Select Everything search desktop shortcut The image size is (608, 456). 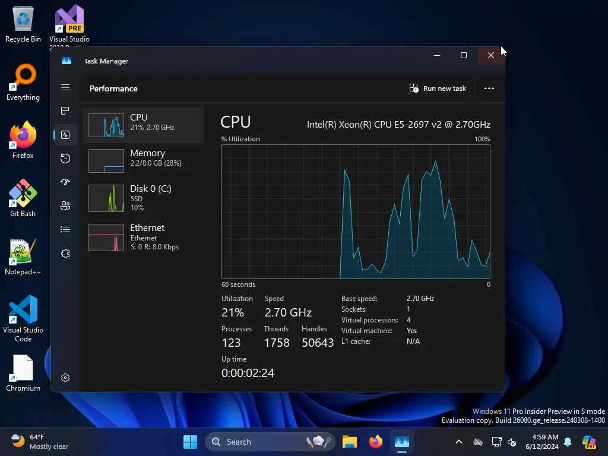(23, 82)
